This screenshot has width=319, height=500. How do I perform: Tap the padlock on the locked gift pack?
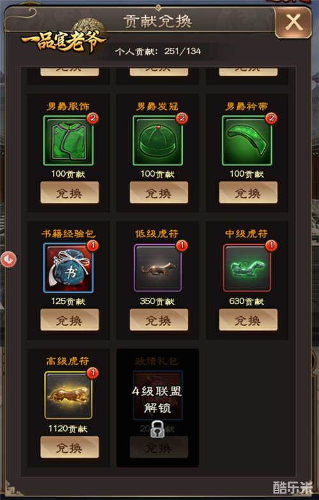pyautogui.click(x=157, y=429)
